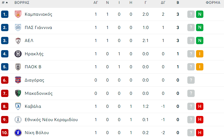Sort standings by the Β points column
Viewport: 224px width, 139px height.
[x=178, y=3]
